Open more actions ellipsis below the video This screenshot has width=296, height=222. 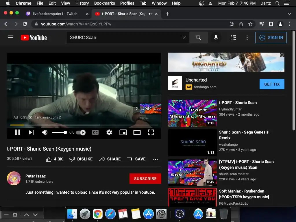[x=155, y=160]
